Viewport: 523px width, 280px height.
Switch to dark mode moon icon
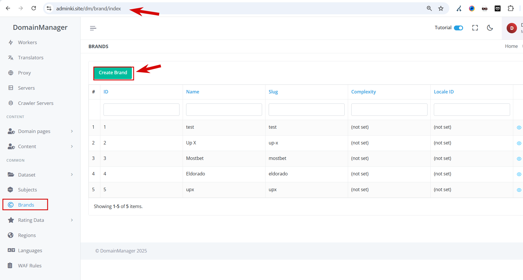(x=490, y=28)
